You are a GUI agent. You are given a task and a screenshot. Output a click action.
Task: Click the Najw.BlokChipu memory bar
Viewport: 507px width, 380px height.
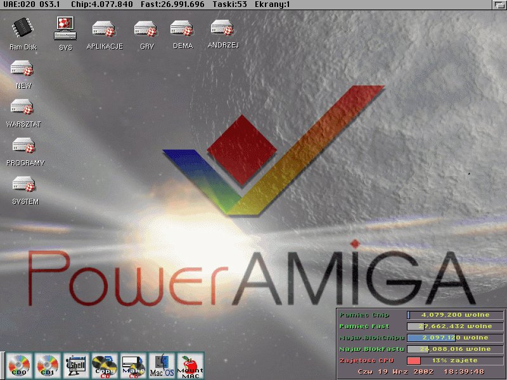pyautogui.click(x=455, y=338)
